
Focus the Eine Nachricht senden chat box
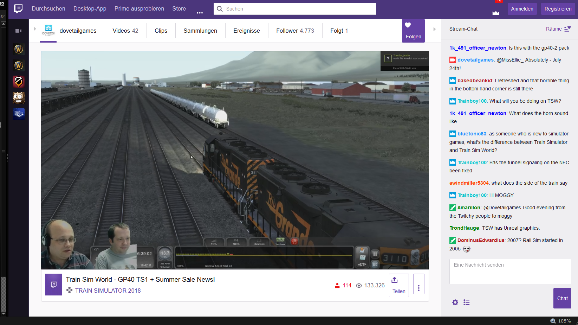click(510, 272)
